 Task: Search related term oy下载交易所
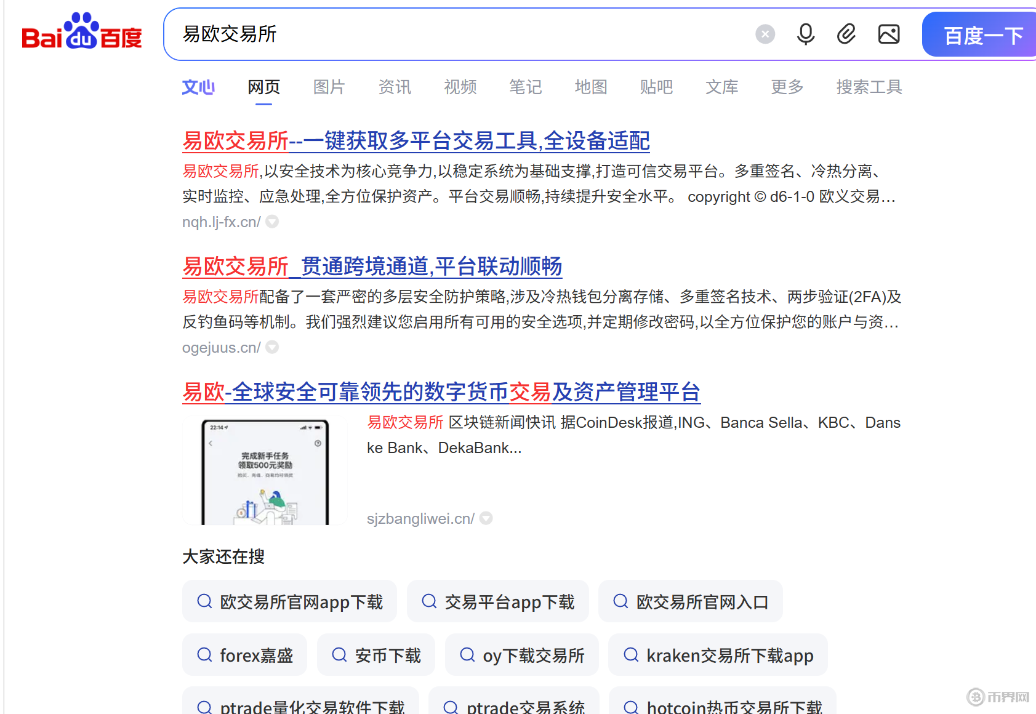522,655
